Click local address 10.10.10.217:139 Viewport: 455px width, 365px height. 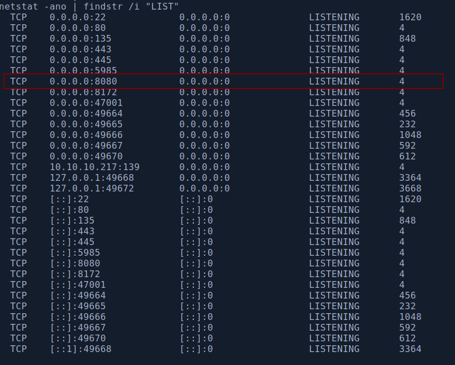point(95,167)
